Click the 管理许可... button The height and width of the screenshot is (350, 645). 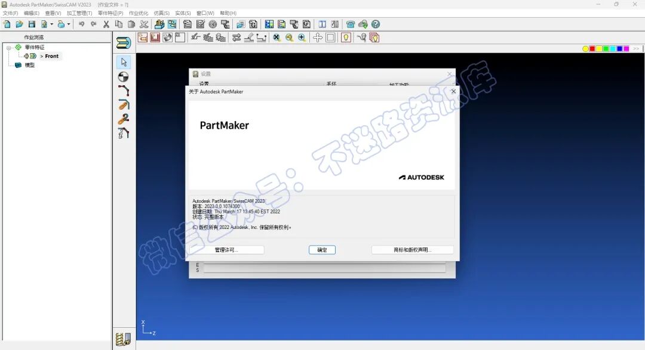pos(226,250)
